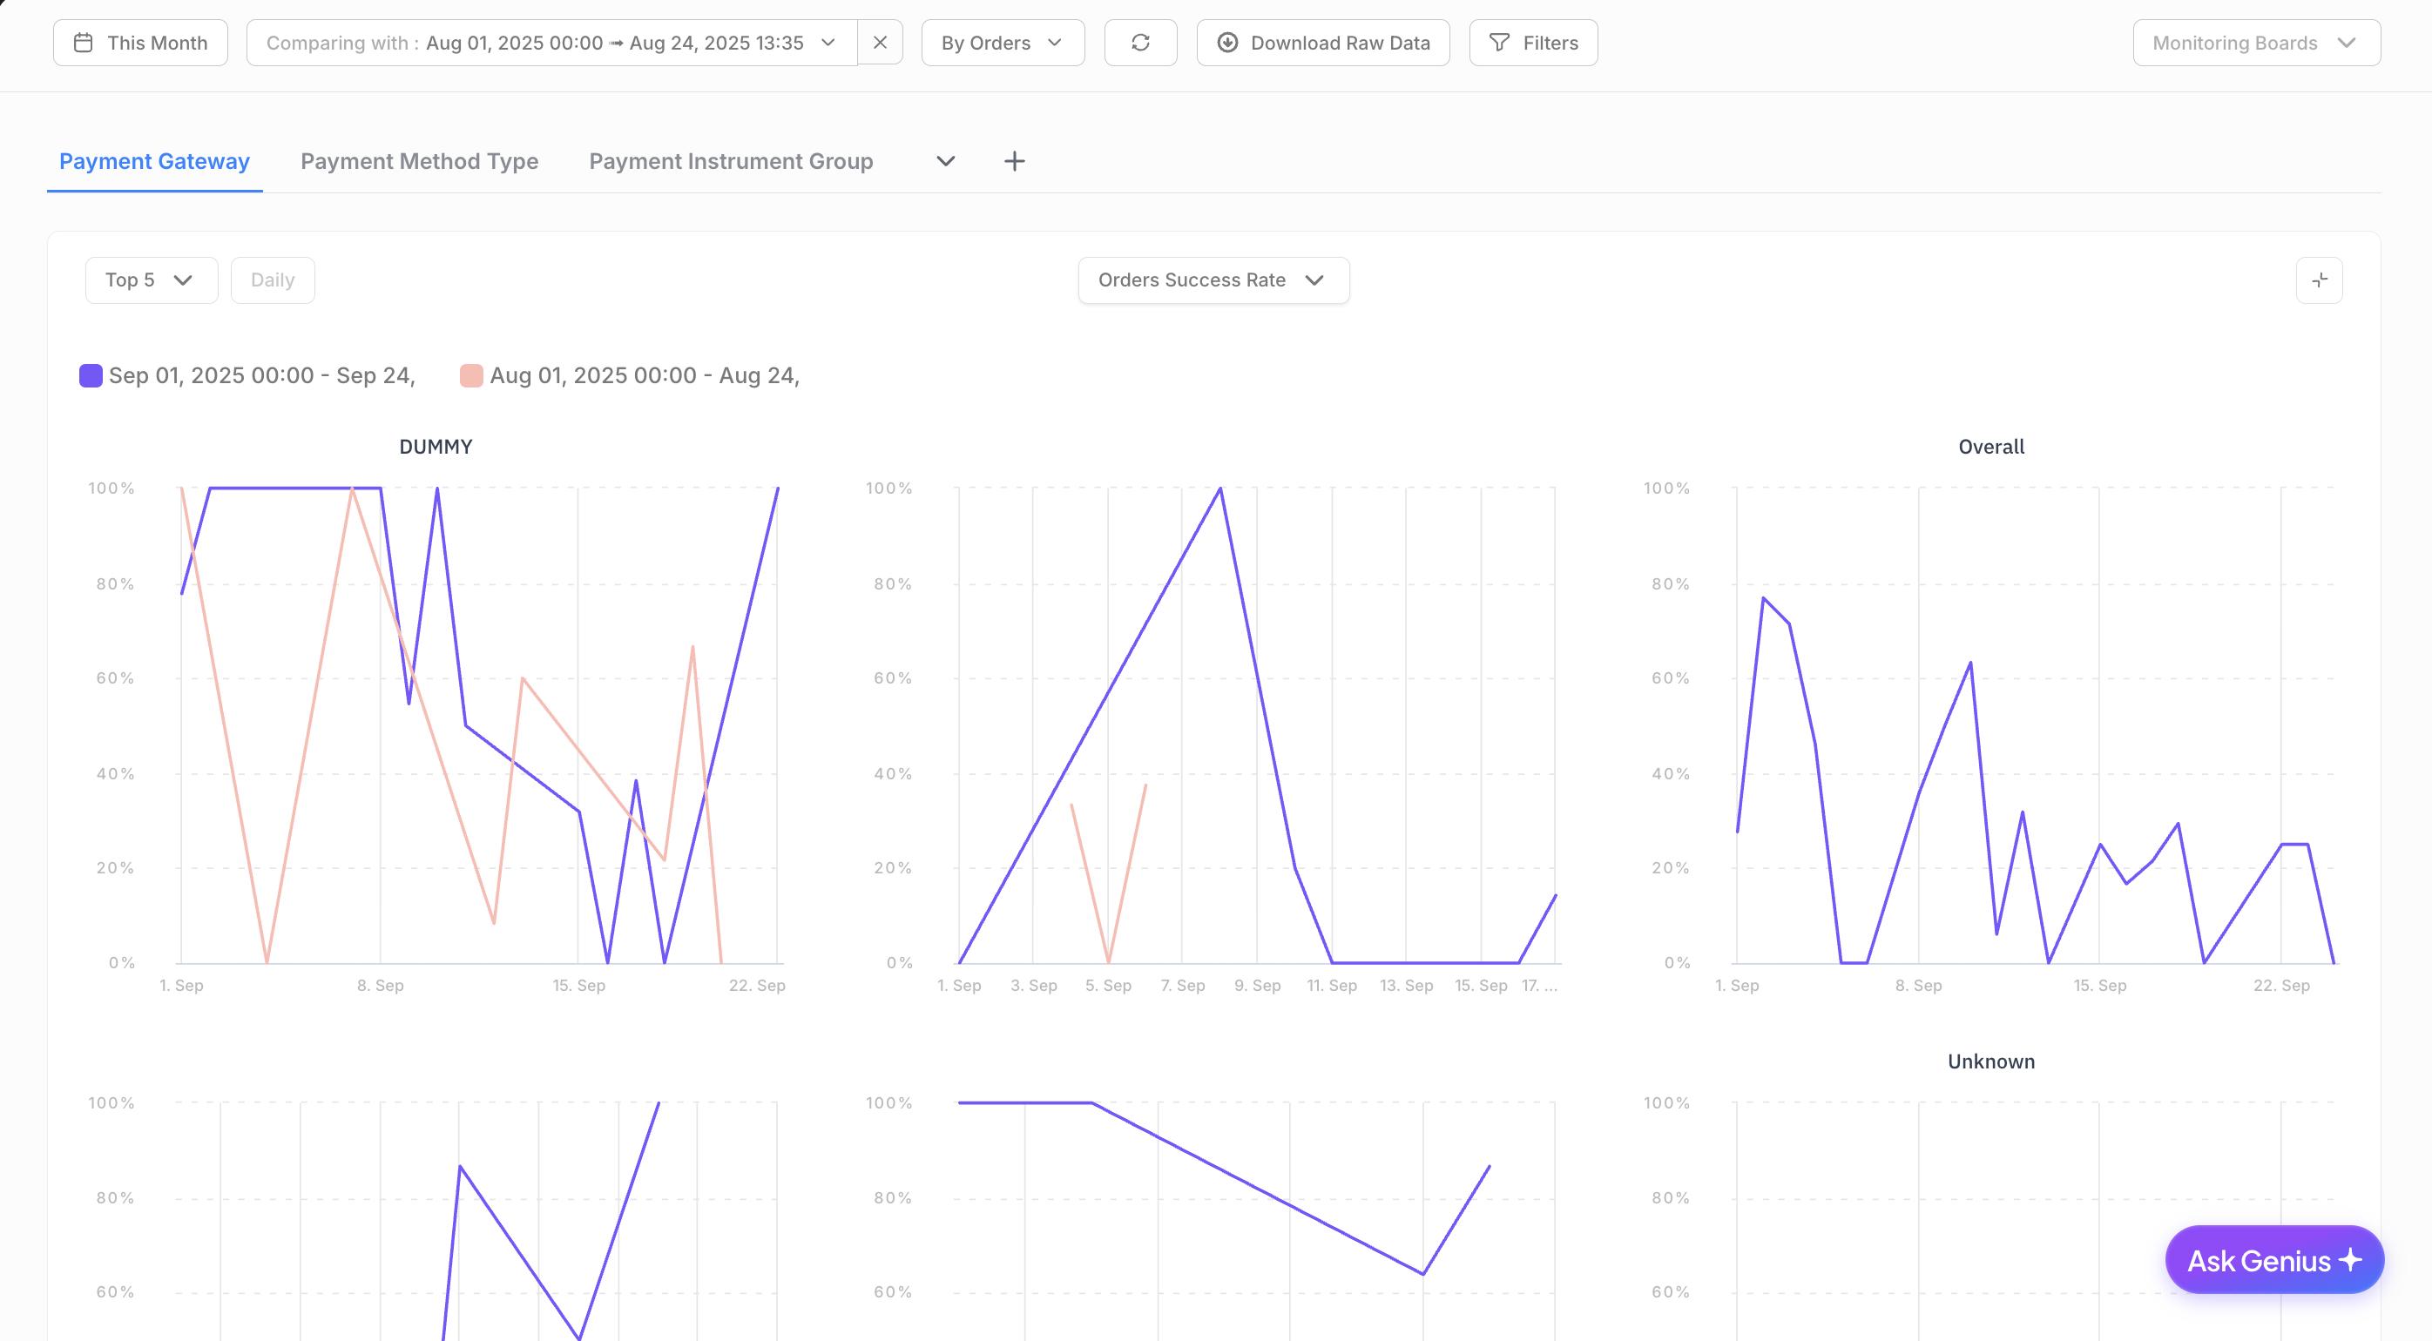
Task: Open the Top 5 dropdown
Action: tap(150, 280)
